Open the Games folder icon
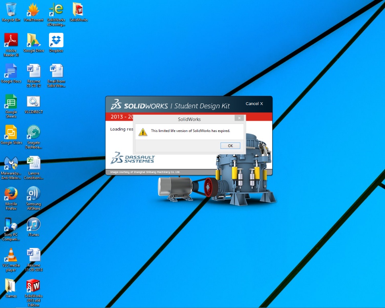The width and height of the screenshot is (385, 308). (x=11, y=288)
